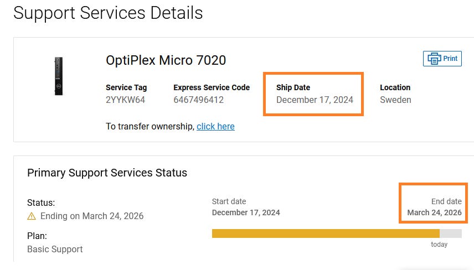Click the Print button label
This screenshot has height=270, width=474.
(x=450, y=59)
